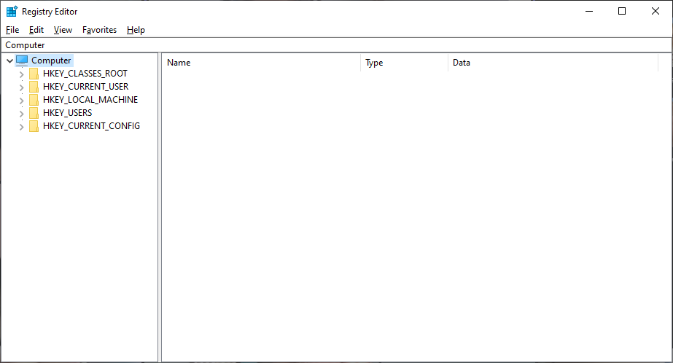Click the HKEY_CURRENT_CONFIG folder icon
This screenshot has width=673, height=363.
point(34,126)
